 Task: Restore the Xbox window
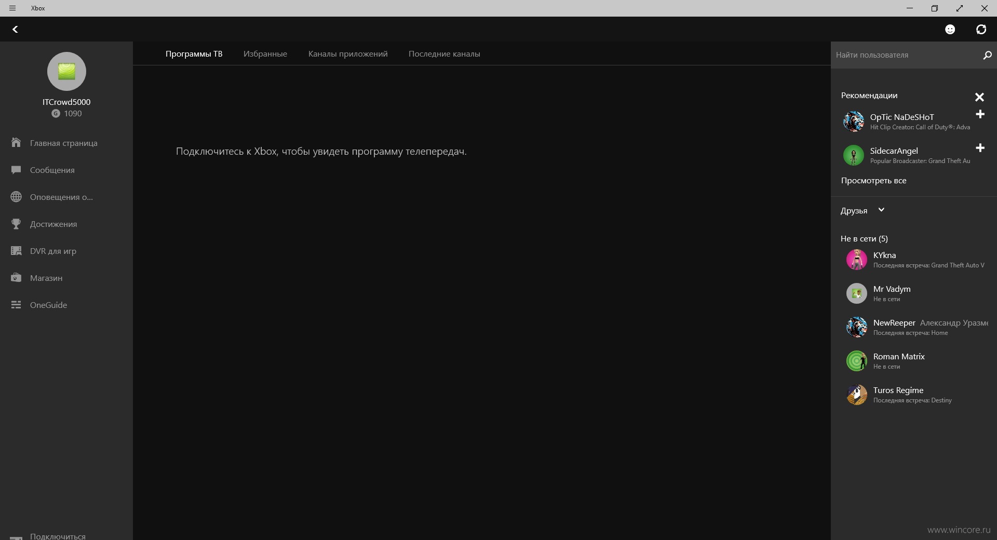[935, 8]
